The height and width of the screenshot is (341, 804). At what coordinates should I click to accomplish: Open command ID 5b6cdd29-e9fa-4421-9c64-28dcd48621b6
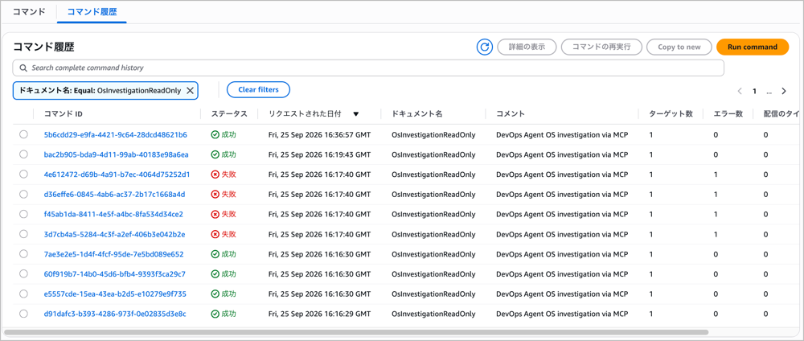[115, 135]
